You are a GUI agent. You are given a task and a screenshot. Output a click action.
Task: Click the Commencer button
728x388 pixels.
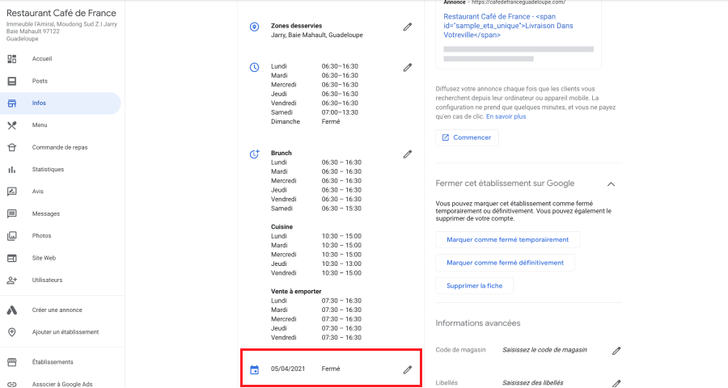click(x=467, y=137)
